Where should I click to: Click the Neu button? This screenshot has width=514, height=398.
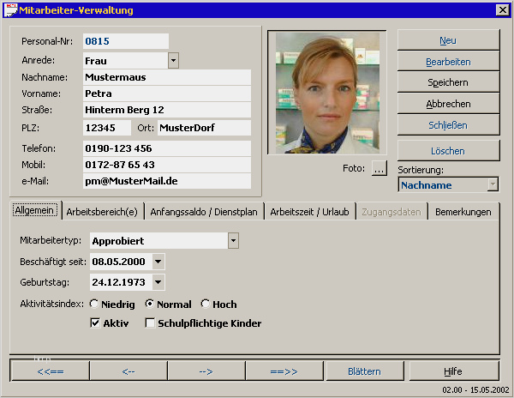(448, 40)
